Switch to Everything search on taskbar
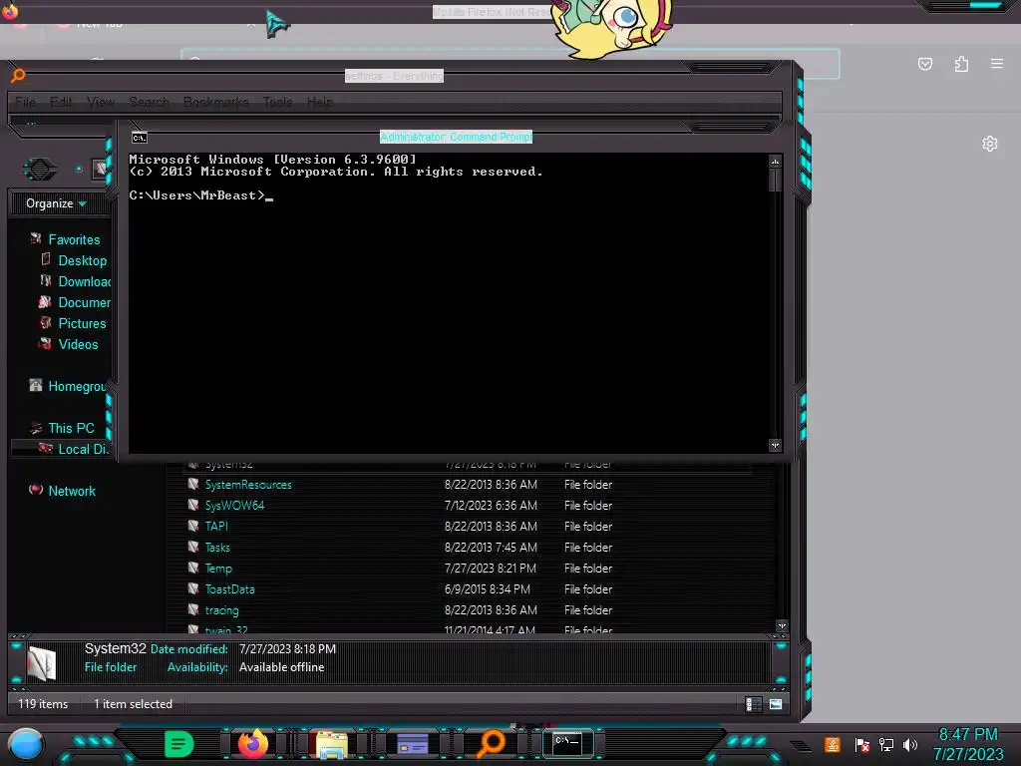The image size is (1021, 766). click(x=491, y=744)
